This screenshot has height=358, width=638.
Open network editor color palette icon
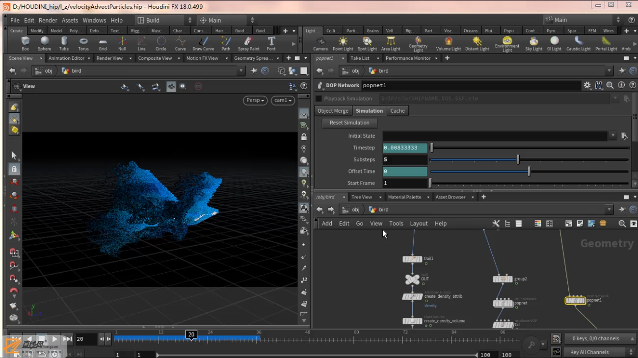click(x=537, y=224)
